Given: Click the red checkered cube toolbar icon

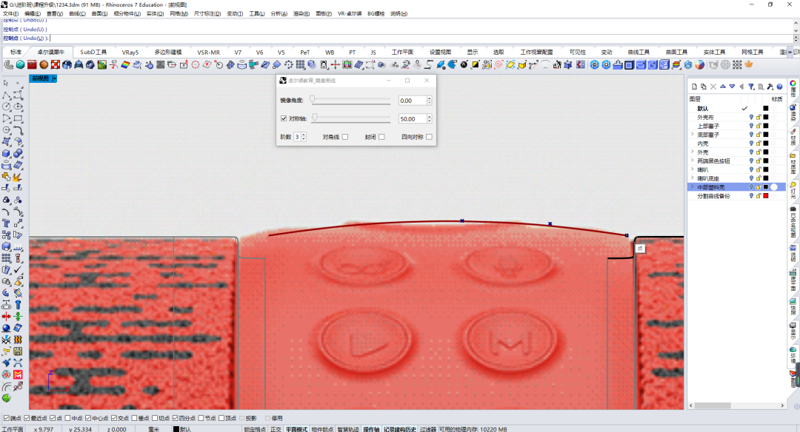Looking at the screenshot, I should click(x=55, y=64).
